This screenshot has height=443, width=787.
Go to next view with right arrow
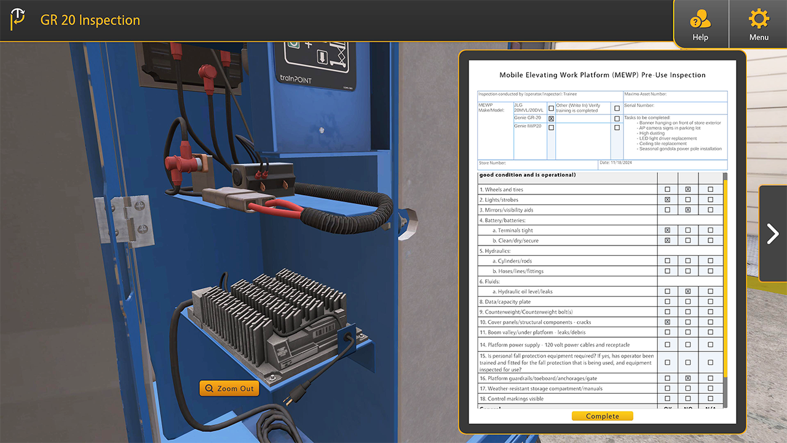(773, 233)
